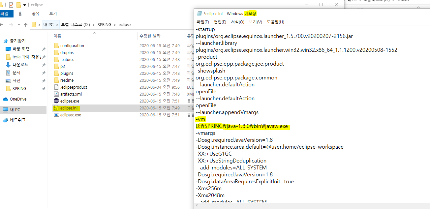The width and height of the screenshot is (430, 209).
Task: Go up one folder level arrow
Action: [25, 25]
